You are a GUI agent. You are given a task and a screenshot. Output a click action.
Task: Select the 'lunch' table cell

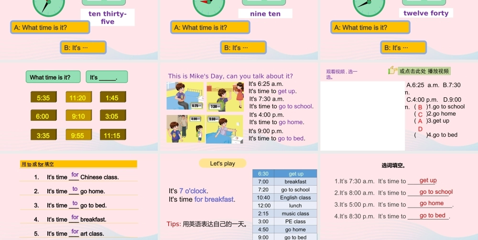[x=295, y=206]
